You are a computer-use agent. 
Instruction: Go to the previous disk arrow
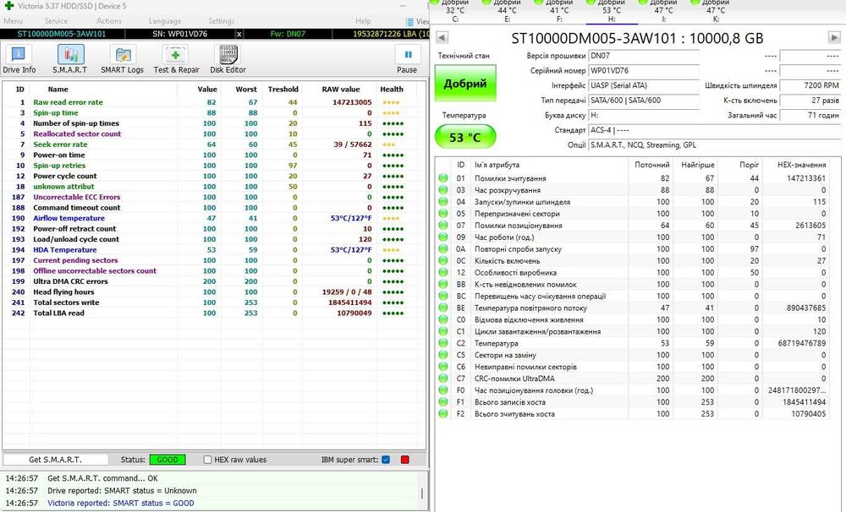click(442, 38)
